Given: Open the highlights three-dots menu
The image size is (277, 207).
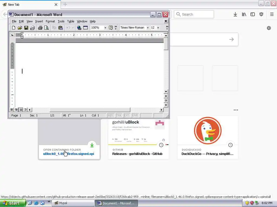Looking at the screenshot, I should tap(236, 110).
